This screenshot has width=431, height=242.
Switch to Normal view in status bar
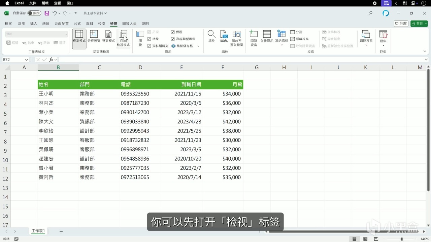354,239
